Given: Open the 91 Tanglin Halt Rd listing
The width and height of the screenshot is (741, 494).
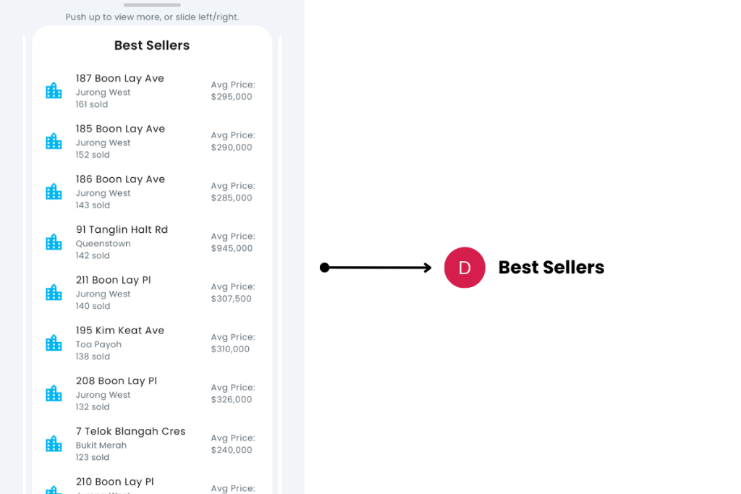Looking at the screenshot, I should click(122, 229).
